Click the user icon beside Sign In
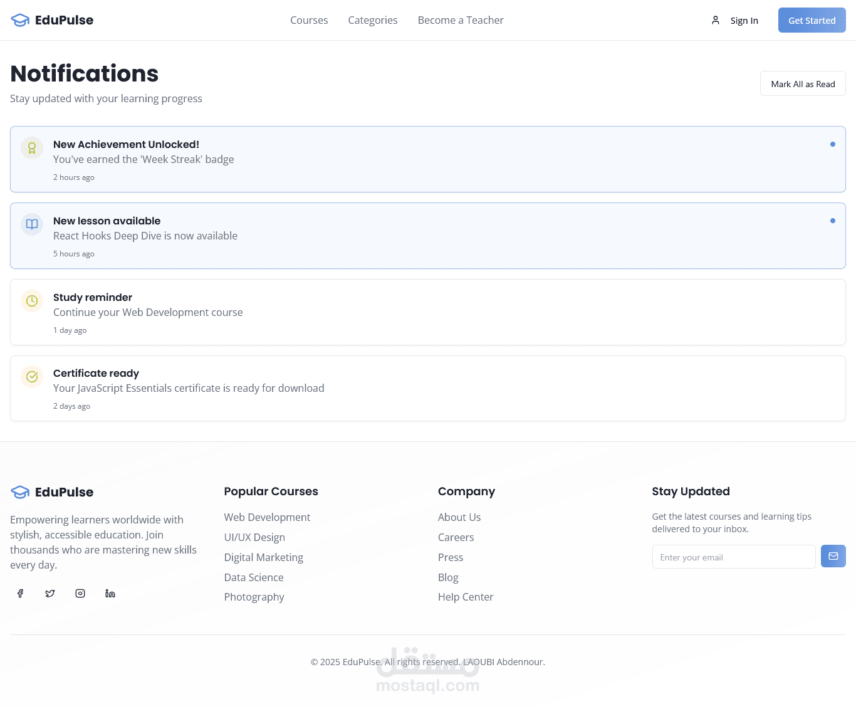Screen dimensions: 856x709 pyautogui.click(x=716, y=20)
